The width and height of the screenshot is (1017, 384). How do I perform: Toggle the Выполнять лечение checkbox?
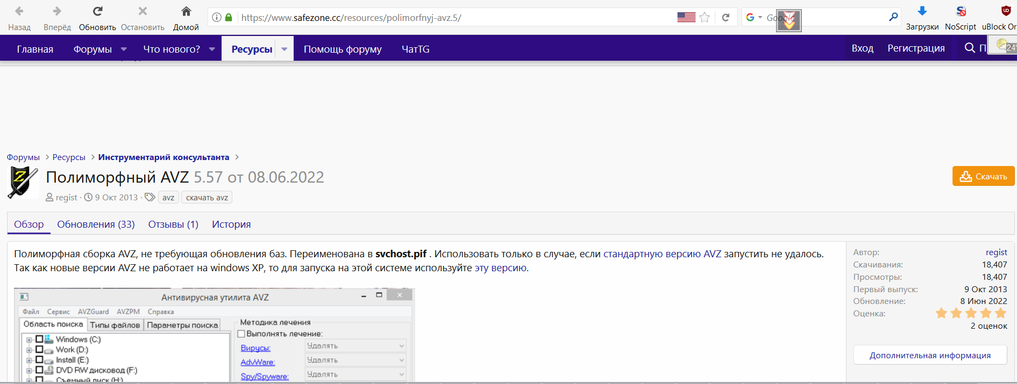[x=241, y=334]
